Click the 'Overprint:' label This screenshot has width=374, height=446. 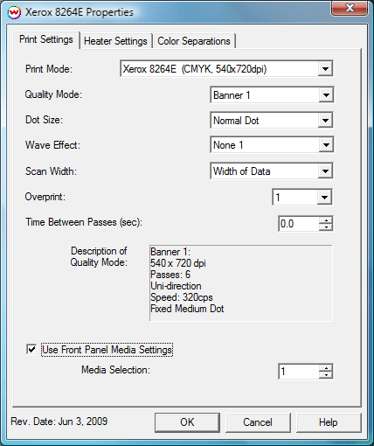(45, 197)
